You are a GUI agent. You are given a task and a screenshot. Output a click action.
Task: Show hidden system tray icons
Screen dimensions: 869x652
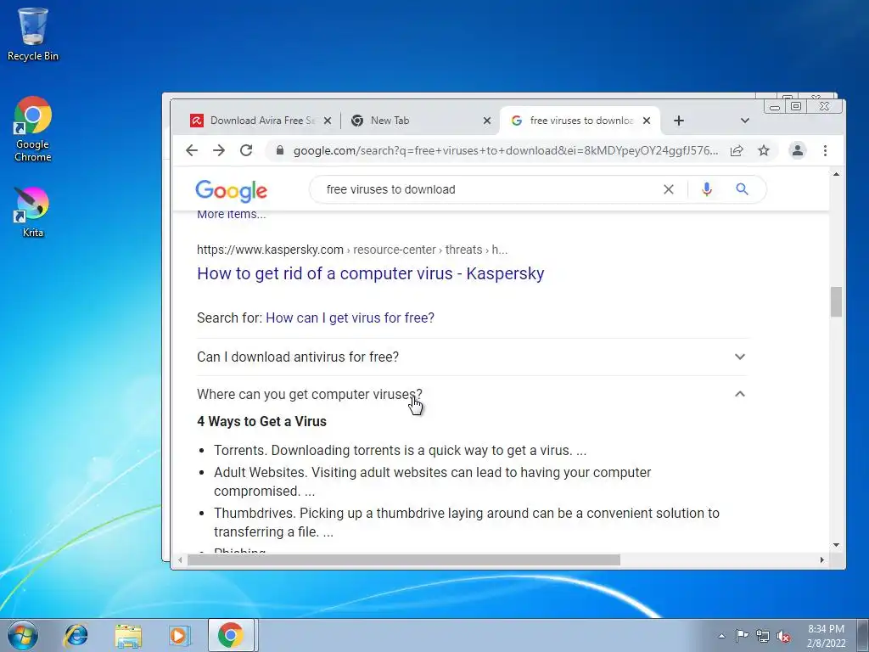tap(721, 637)
